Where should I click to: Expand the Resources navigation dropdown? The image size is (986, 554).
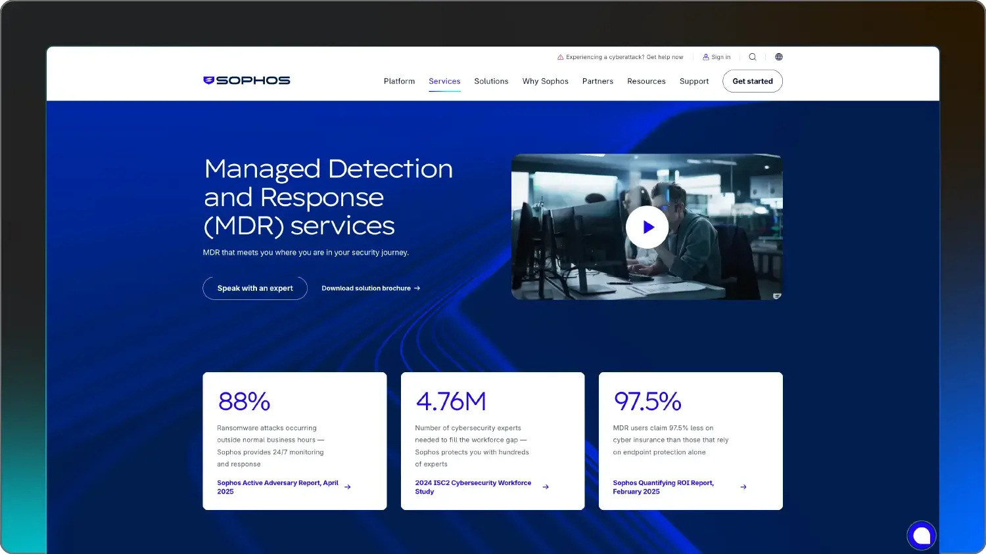pos(646,81)
